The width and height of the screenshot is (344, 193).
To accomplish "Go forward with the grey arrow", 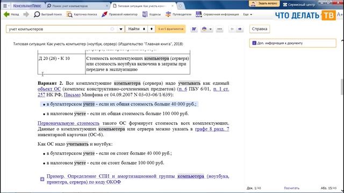I will click(26, 14).
